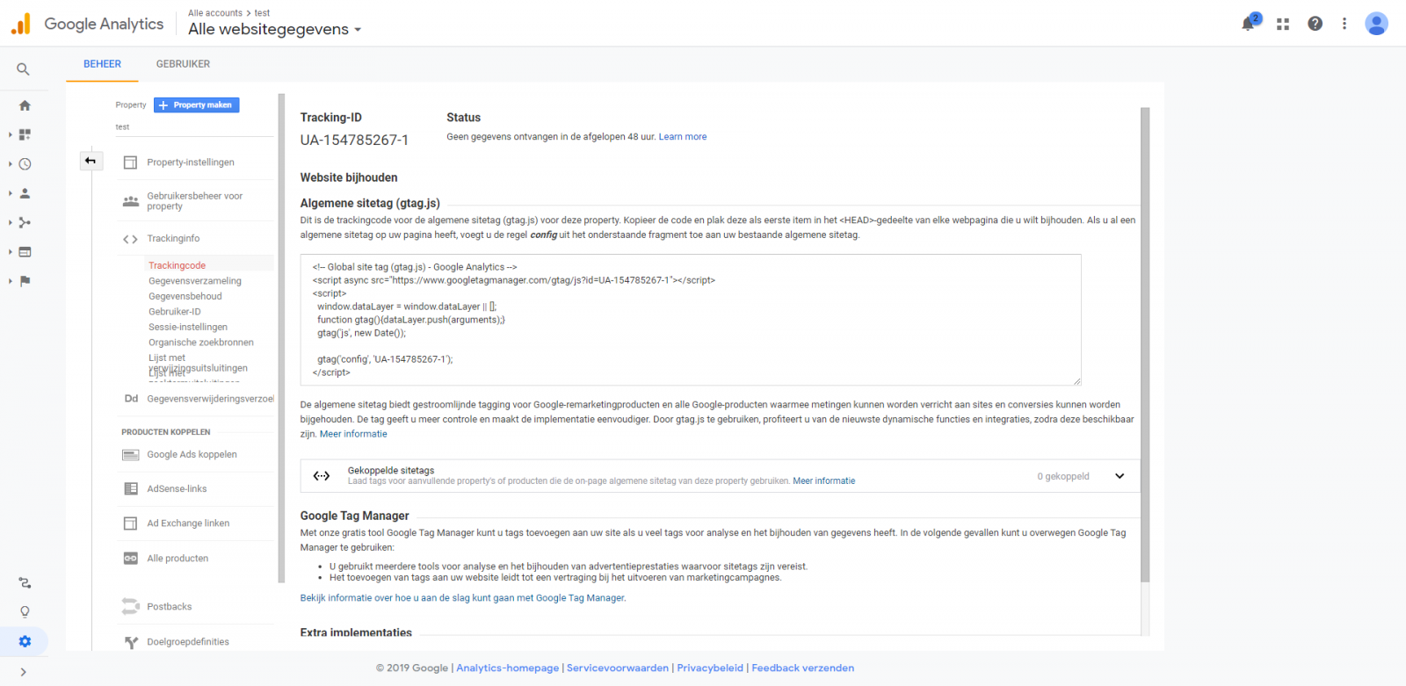Screen dimensions: 1406x686
Task: Expand Audience section arrow in sidebar
Action: pyautogui.click(x=10, y=193)
